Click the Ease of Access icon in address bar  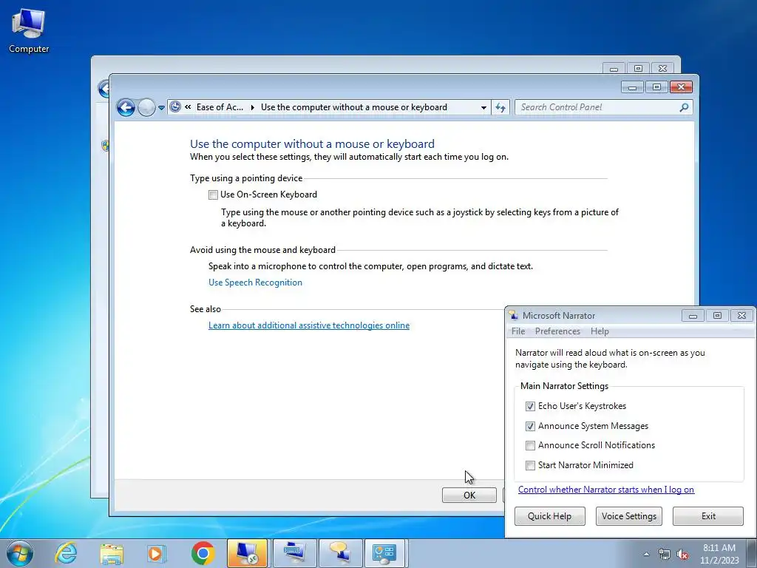[176, 106]
